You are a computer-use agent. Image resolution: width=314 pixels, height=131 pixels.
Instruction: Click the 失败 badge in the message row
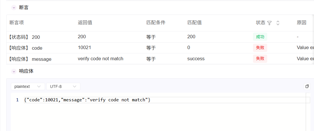pyautogui.click(x=260, y=59)
